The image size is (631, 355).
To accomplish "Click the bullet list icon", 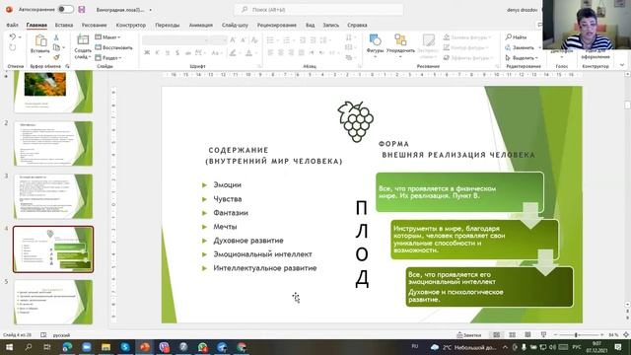I will click(x=270, y=40).
